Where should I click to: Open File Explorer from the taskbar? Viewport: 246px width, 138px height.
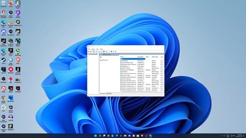tap(125, 136)
